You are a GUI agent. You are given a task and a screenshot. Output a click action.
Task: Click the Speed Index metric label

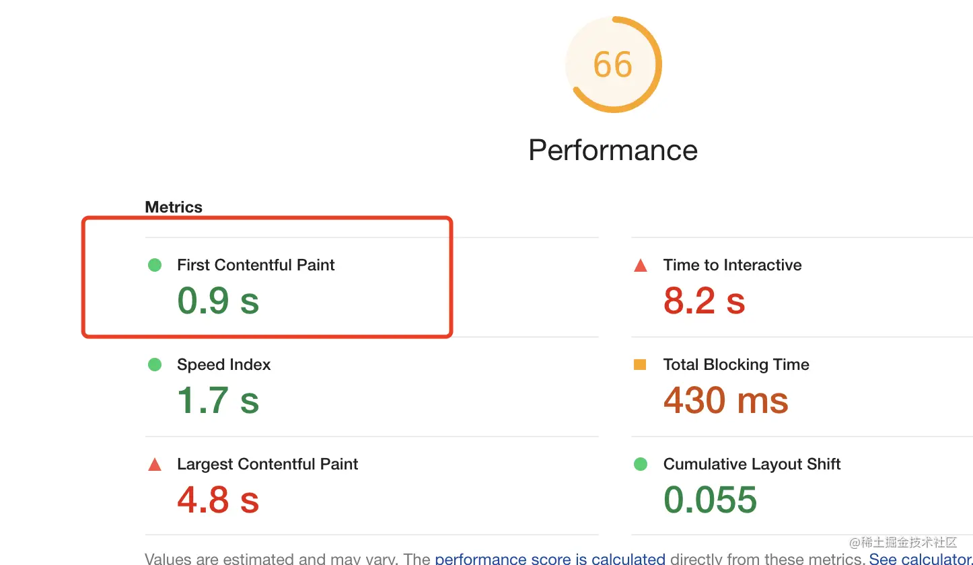(223, 365)
